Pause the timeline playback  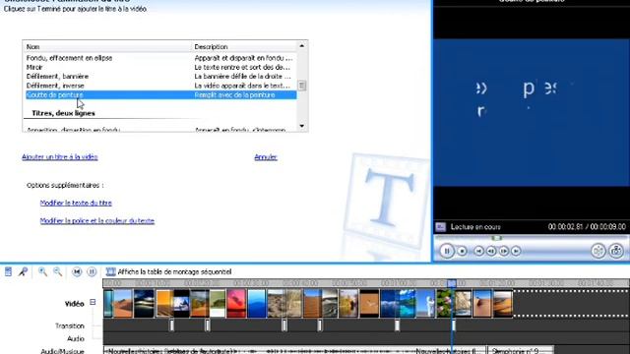pyautogui.click(x=92, y=271)
